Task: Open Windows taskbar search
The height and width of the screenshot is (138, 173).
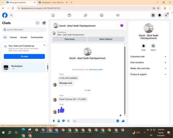Action: (x=10, y=132)
